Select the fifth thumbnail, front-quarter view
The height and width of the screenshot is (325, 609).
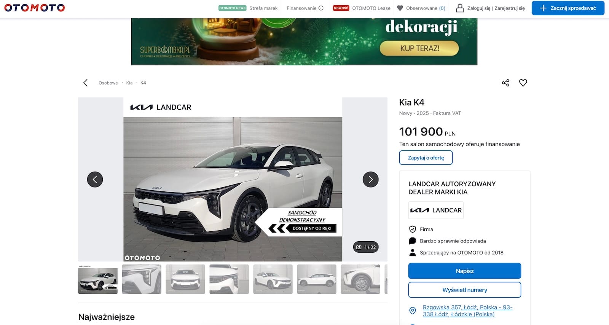273,279
